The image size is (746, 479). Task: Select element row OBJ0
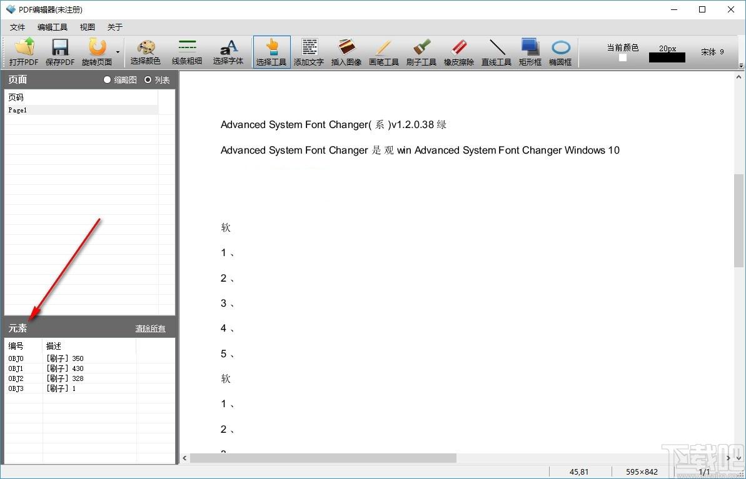tap(90, 358)
